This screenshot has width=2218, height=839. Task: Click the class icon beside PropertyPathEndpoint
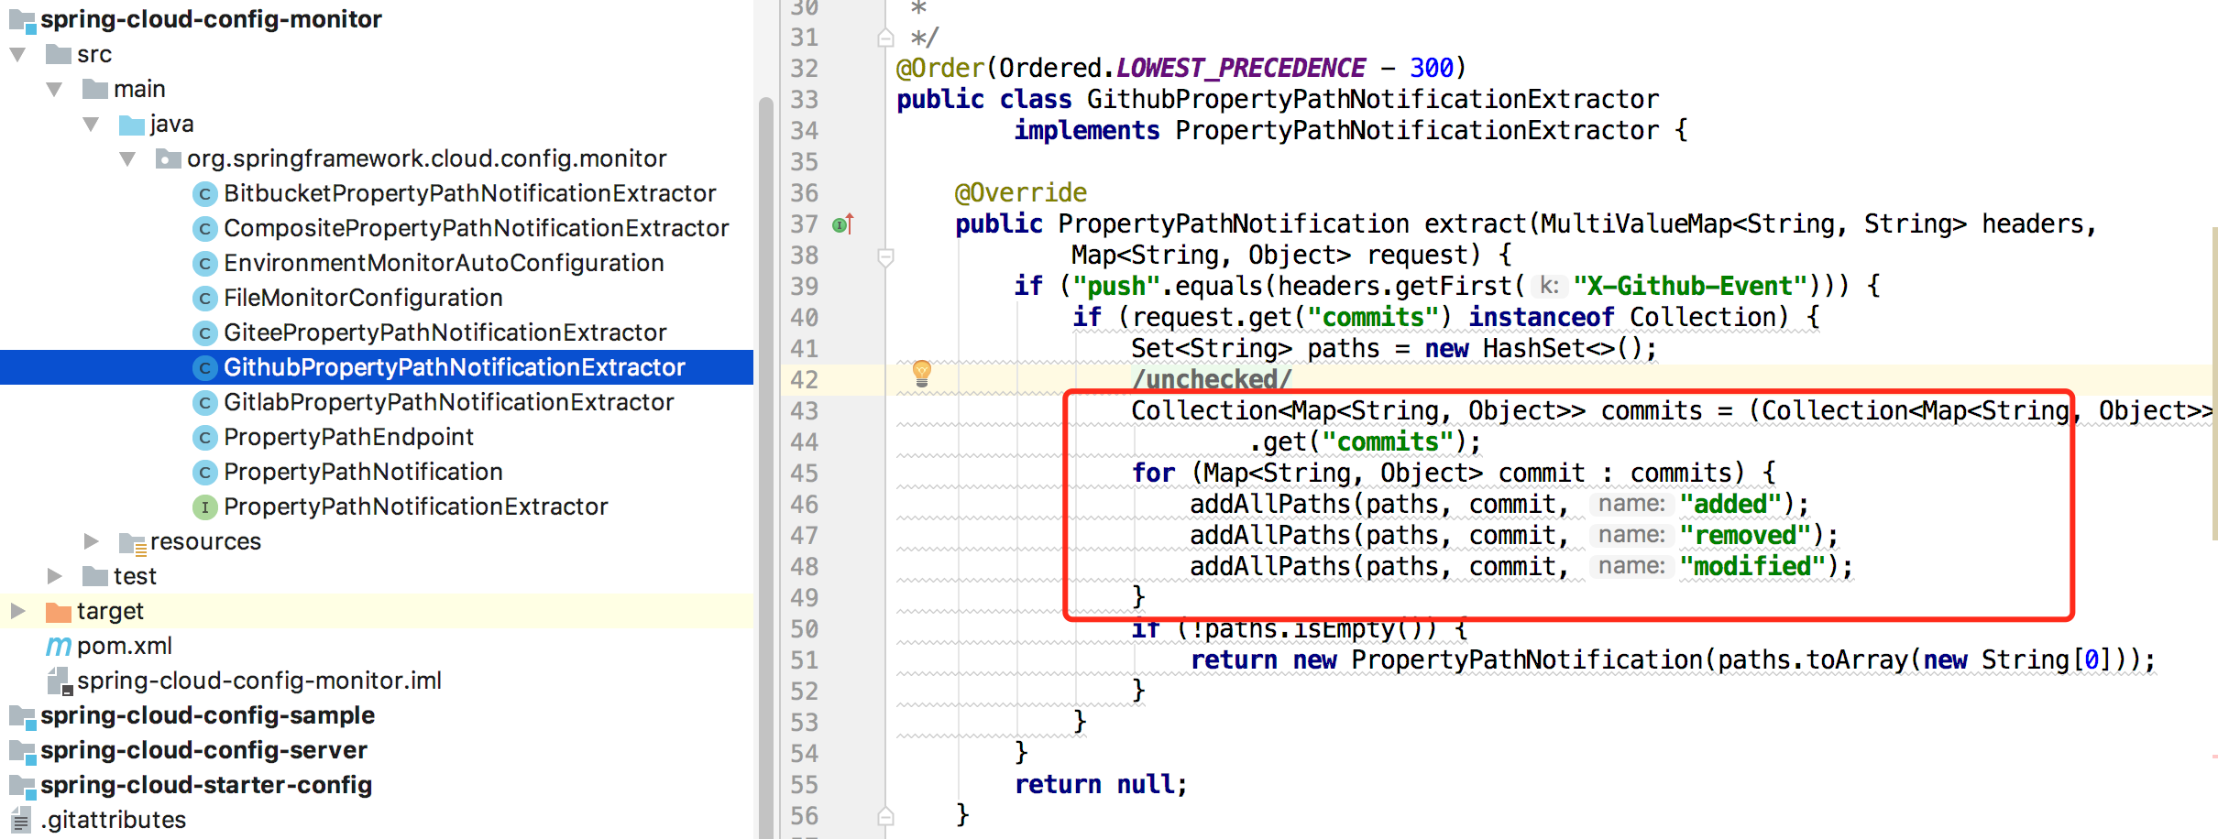coord(204,437)
